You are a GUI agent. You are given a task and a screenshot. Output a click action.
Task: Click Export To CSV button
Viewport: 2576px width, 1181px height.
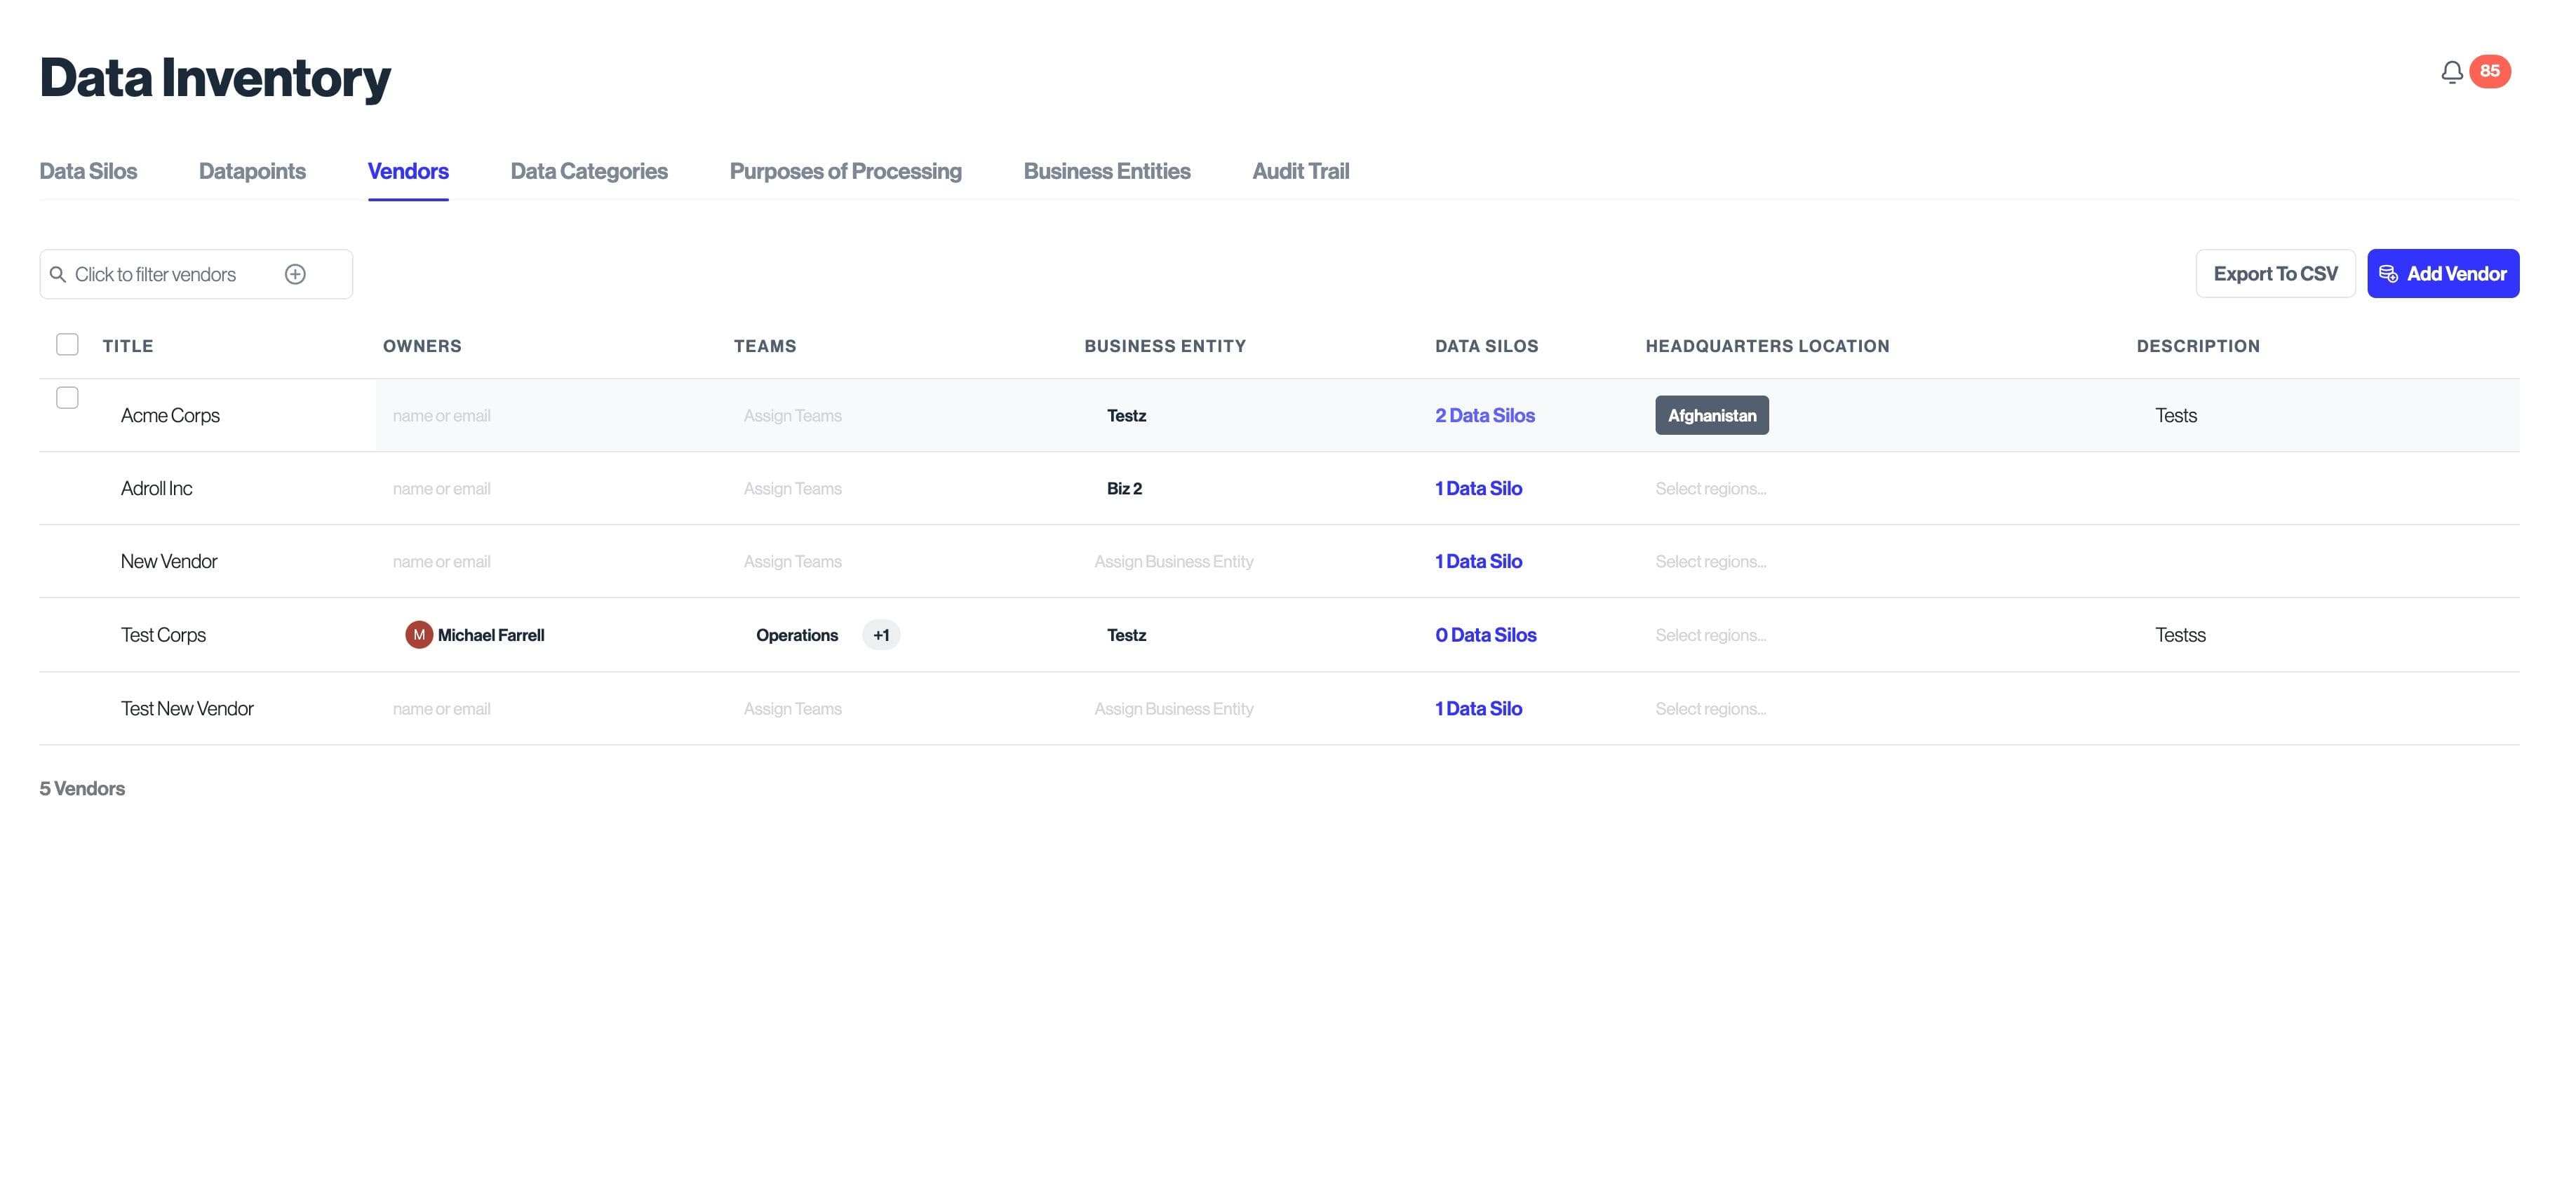pyautogui.click(x=2275, y=274)
